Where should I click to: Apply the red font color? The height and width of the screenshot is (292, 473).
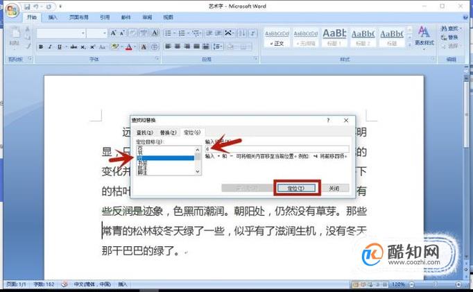point(129,46)
